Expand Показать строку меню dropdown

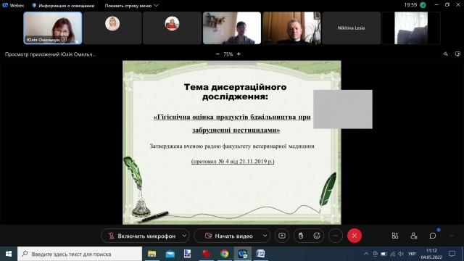click(131, 6)
